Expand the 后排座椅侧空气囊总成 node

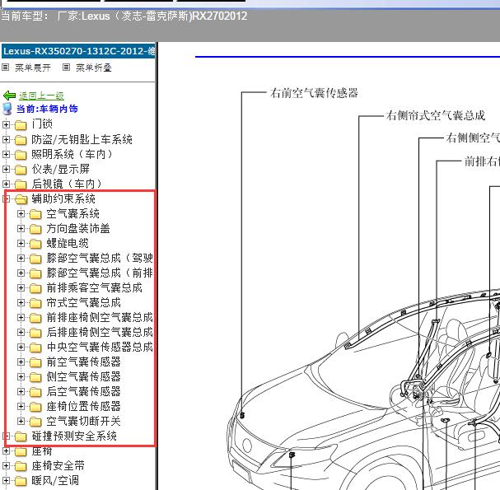pyautogui.click(x=21, y=332)
